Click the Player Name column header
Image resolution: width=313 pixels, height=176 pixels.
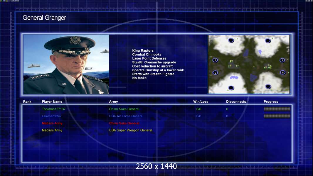pos(52,102)
